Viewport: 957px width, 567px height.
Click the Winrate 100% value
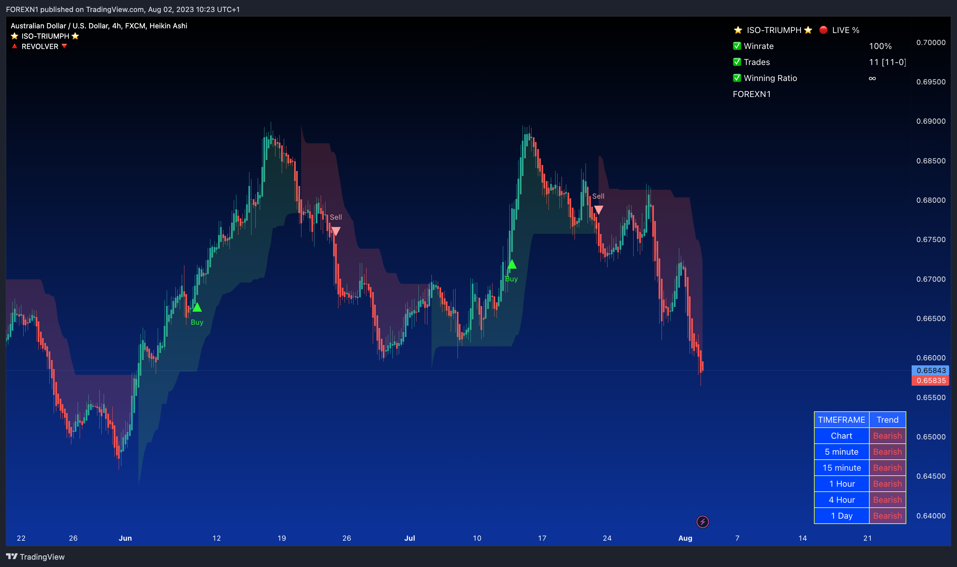pos(880,46)
